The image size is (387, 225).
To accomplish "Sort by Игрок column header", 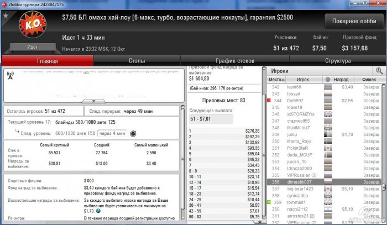I will pos(303,80).
